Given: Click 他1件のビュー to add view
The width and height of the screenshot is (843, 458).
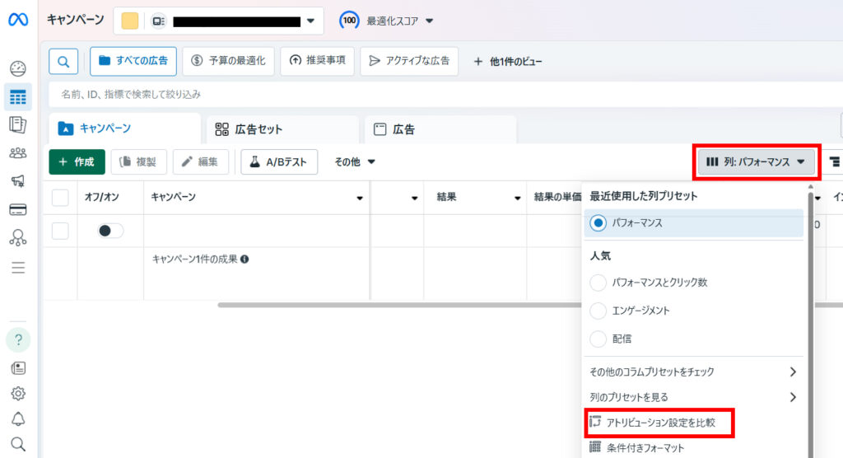Looking at the screenshot, I should (x=507, y=61).
